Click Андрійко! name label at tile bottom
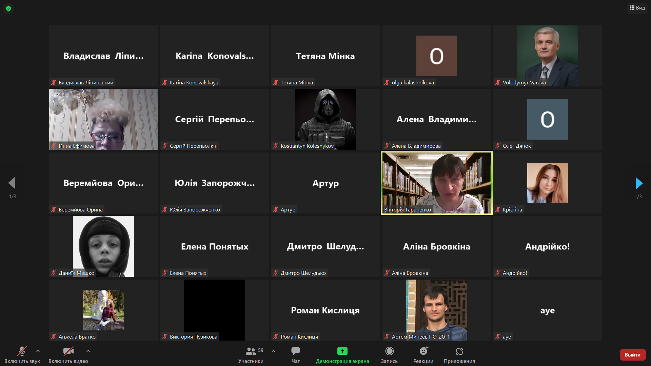651x366 pixels. pos(515,273)
